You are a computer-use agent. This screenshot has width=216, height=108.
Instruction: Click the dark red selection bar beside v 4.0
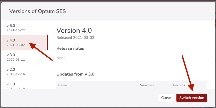pyautogui.click(x=47, y=42)
